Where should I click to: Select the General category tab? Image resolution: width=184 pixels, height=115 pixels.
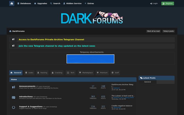tap(16, 73)
